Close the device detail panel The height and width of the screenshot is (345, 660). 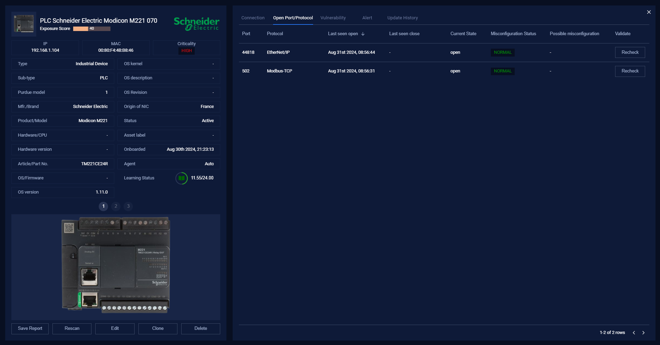click(649, 12)
